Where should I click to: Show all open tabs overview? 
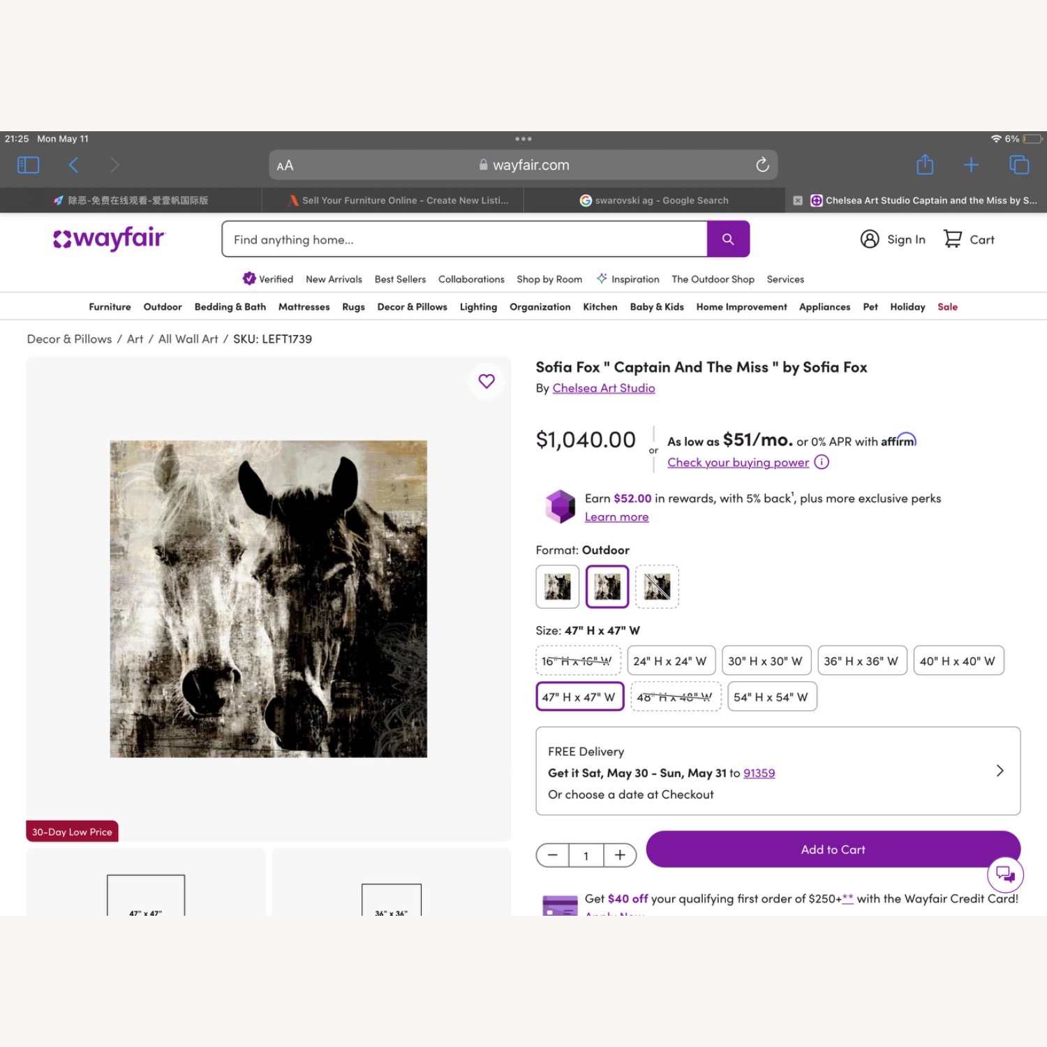(x=1019, y=165)
